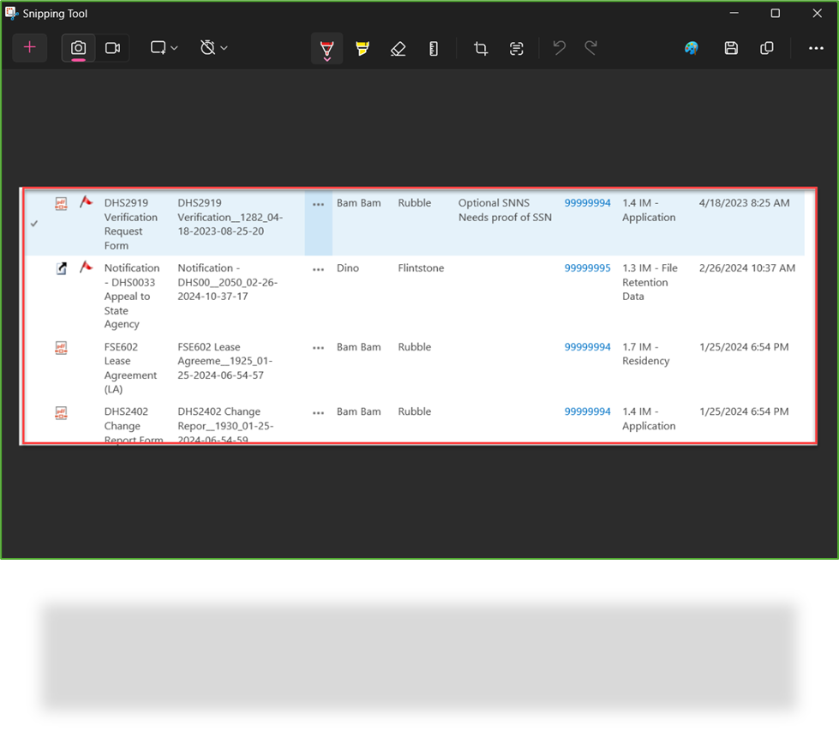The width and height of the screenshot is (839, 732).
Task: Select 'DHS2919 Verification Request Form' text
Action: tap(130, 224)
